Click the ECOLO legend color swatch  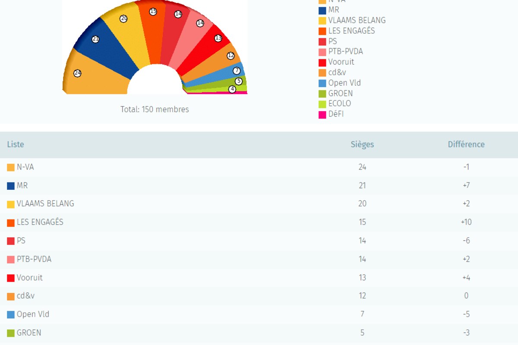point(322,104)
